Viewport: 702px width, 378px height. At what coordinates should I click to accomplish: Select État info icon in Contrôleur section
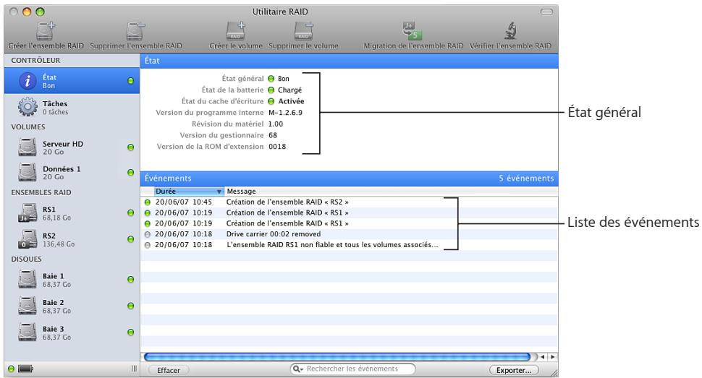(28, 81)
